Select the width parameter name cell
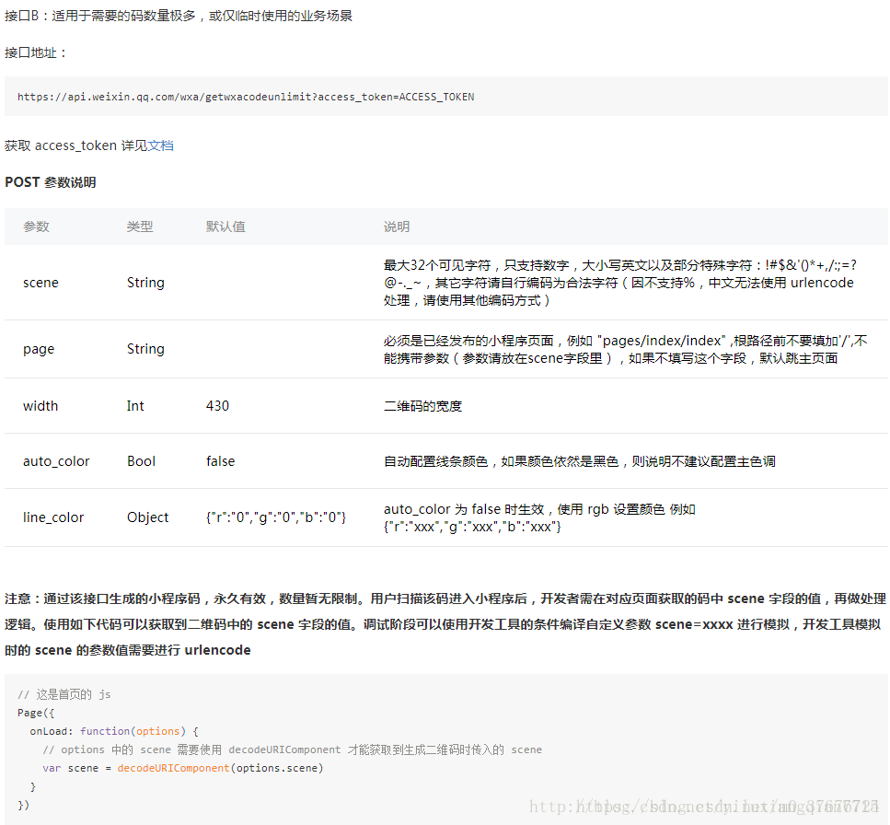 pyautogui.click(x=40, y=406)
